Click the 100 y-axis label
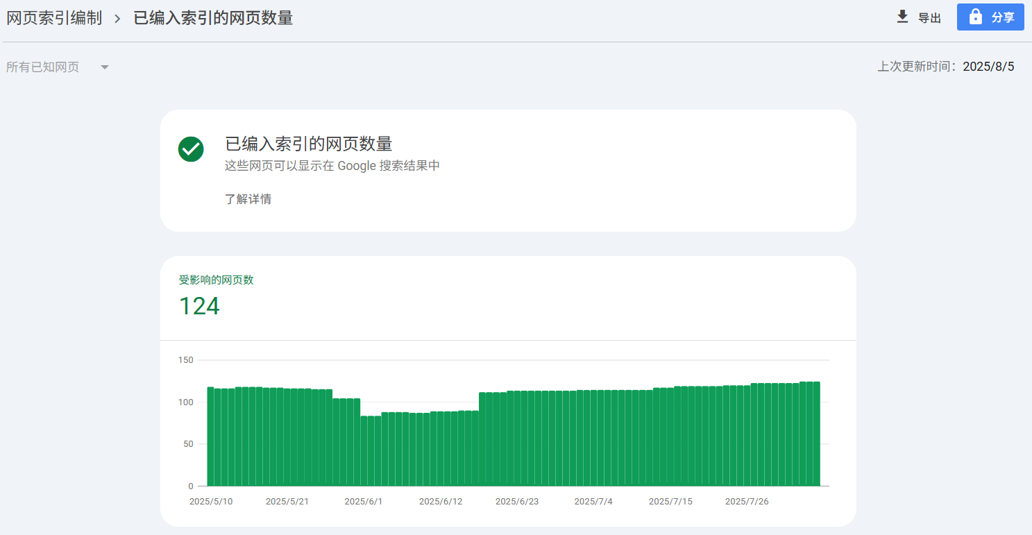Screen dimensions: 1032x535 (x=185, y=402)
